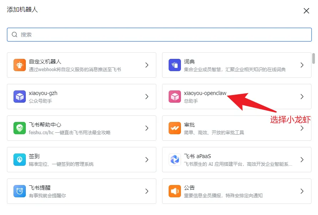Click the 通过webhook将自定义服务的消息推送至飞书 description
Viewport: 318px width, 215px height.
point(75,70)
